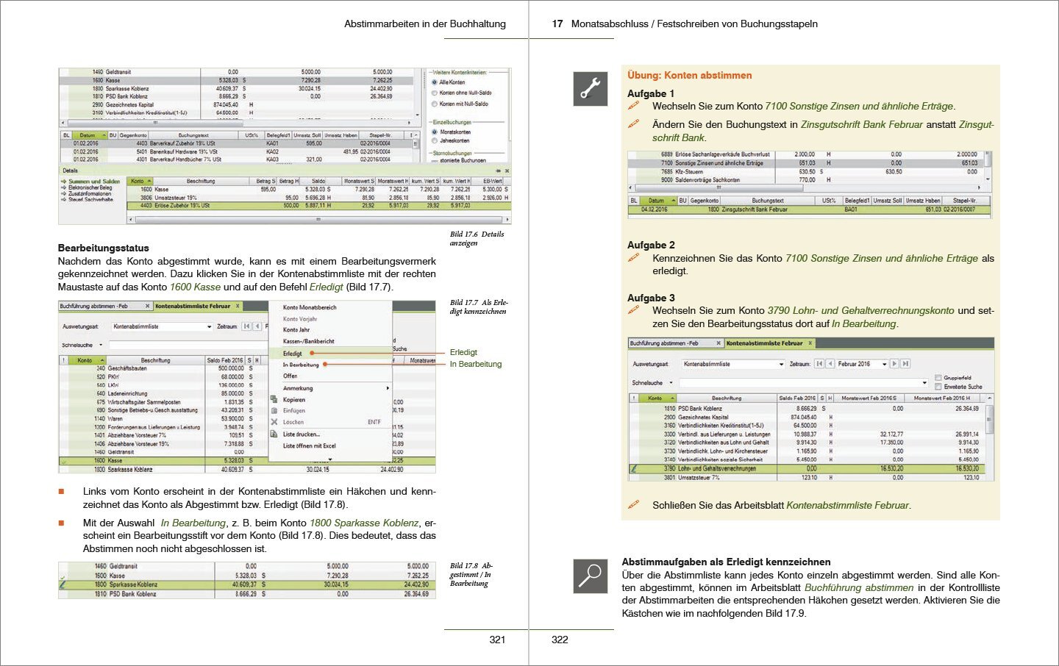Open Schnellsuche label arrow in Bild 17.7
This screenshot has width=1059, height=666.
101,345
